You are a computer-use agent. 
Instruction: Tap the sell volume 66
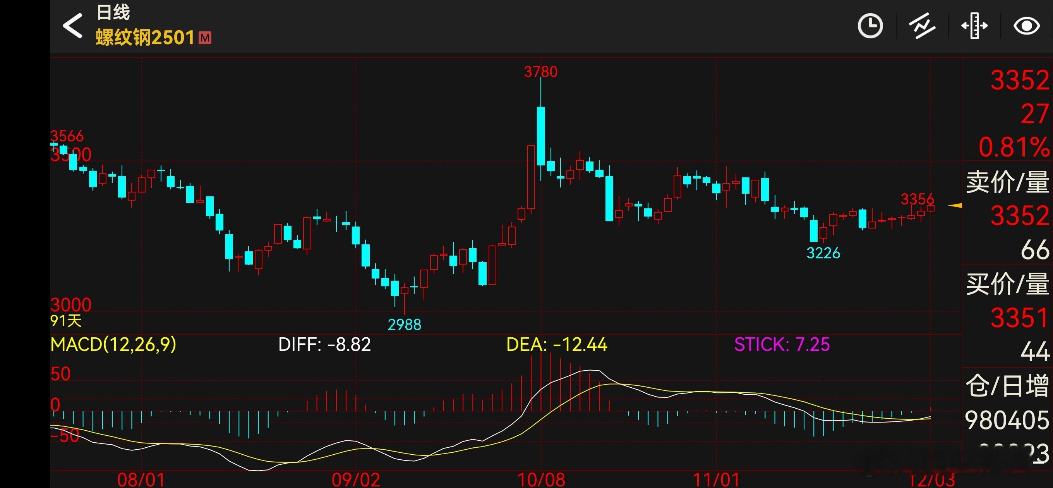(x=1035, y=249)
